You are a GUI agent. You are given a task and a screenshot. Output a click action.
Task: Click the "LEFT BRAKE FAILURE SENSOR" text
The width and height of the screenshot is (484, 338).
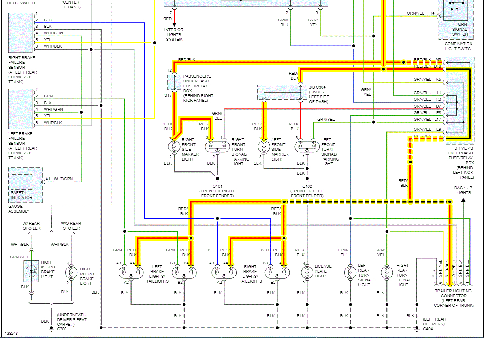click(x=20, y=138)
